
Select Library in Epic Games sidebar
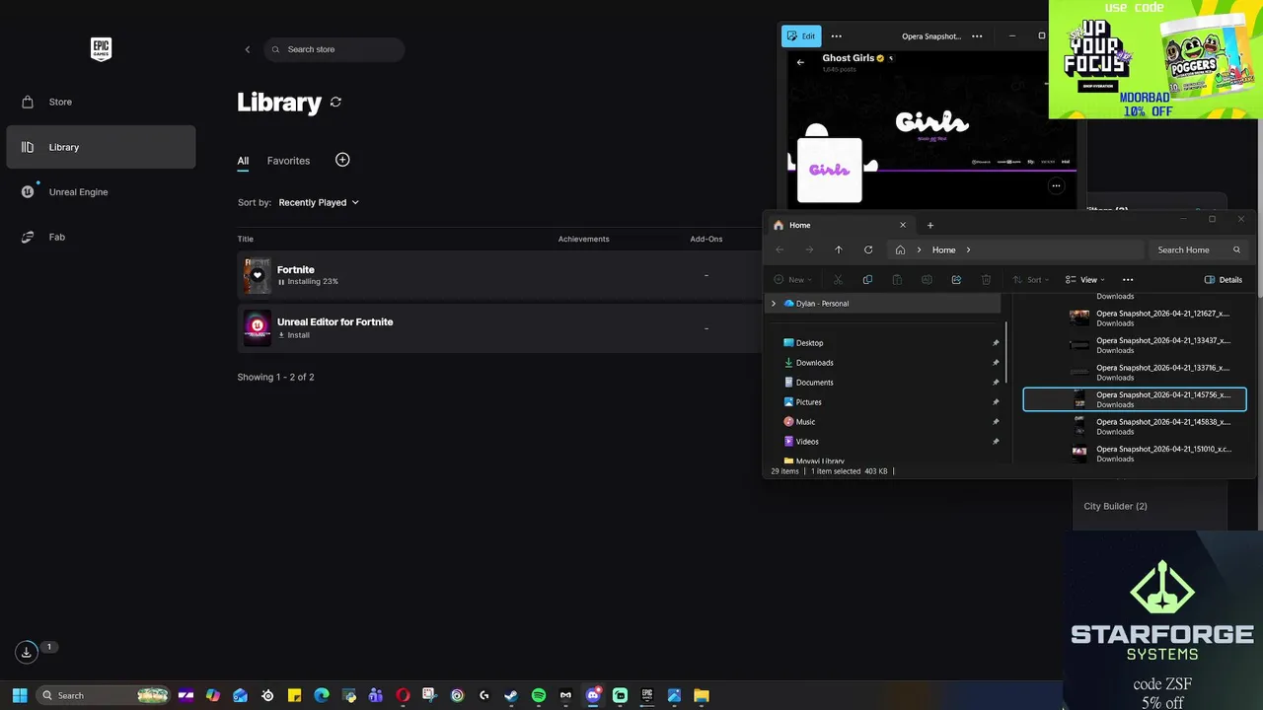(101, 147)
